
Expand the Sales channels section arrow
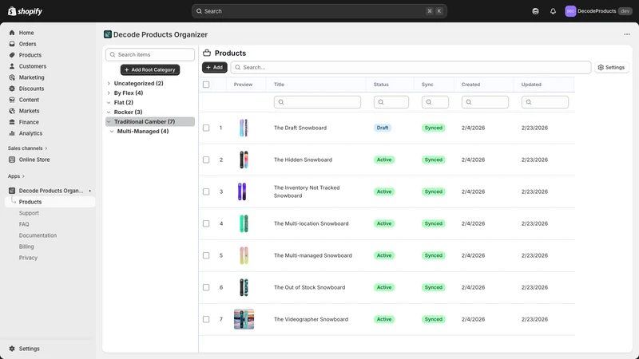click(x=46, y=148)
